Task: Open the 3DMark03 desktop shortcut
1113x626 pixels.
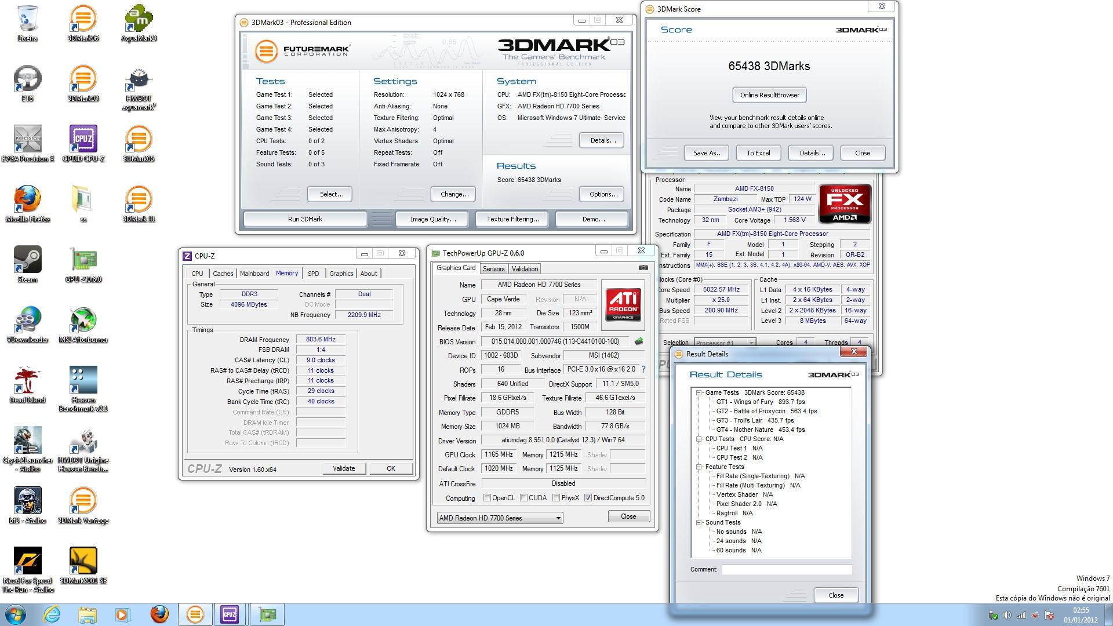Action: click(83, 83)
